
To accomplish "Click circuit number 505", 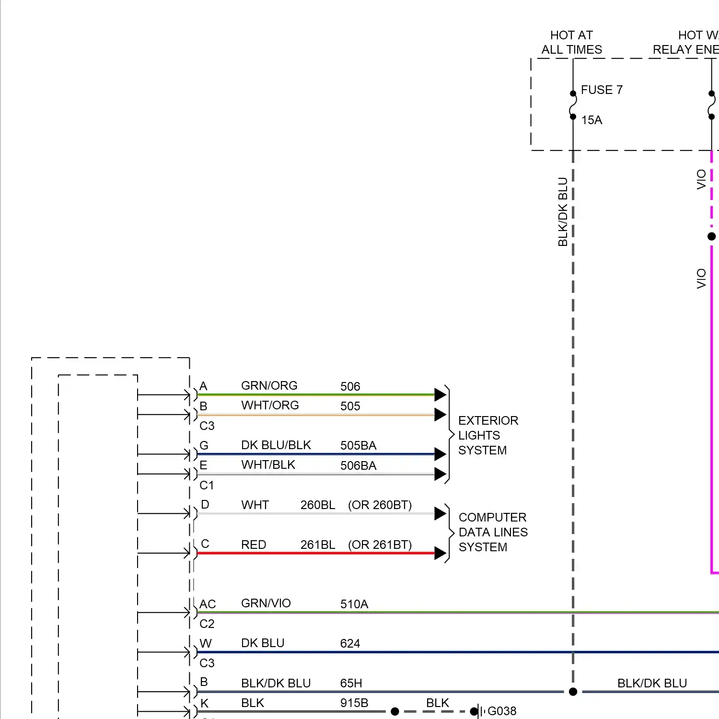I will (x=350, y=406).
